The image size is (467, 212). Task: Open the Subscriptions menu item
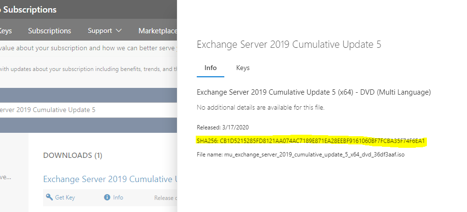coord(49,30)
